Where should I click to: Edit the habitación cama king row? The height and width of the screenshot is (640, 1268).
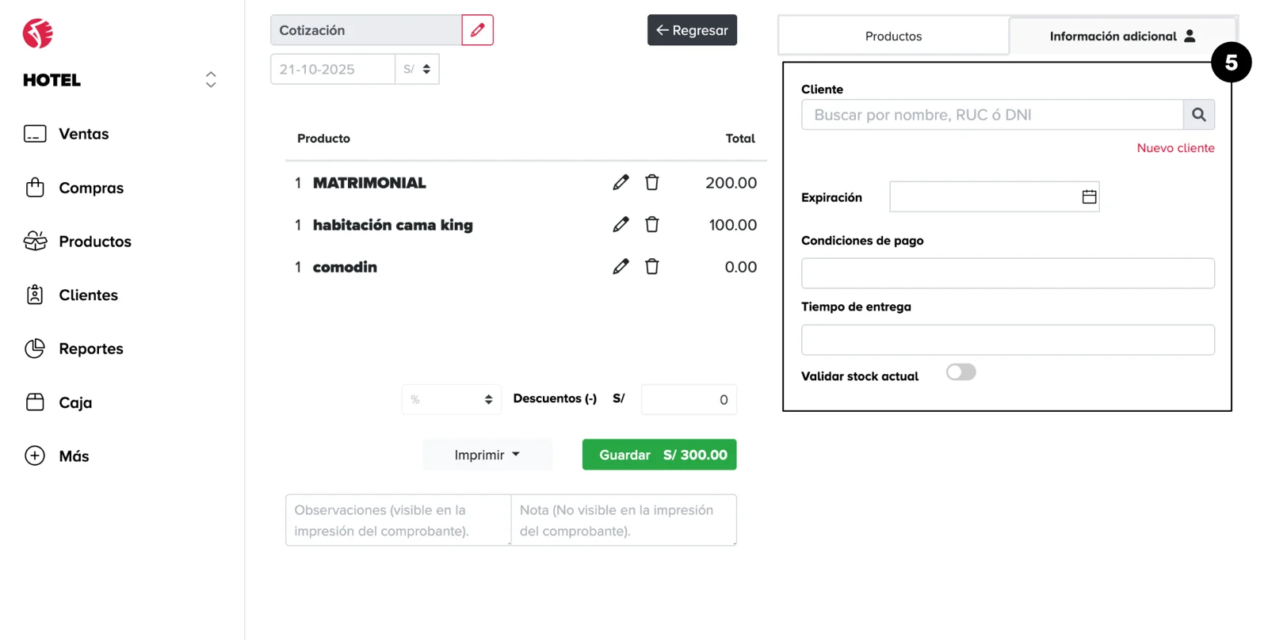click(621, 225)
